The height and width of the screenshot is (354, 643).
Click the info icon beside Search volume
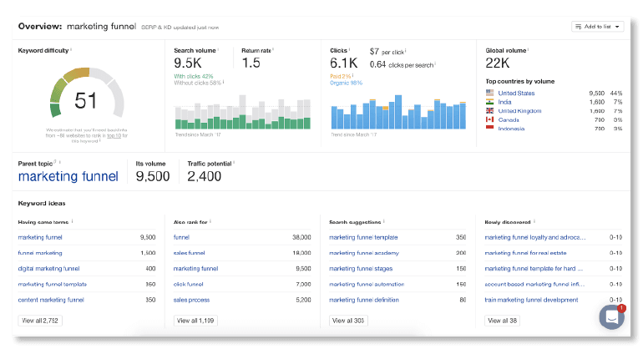pyautogui.click(x=220, y=50)
